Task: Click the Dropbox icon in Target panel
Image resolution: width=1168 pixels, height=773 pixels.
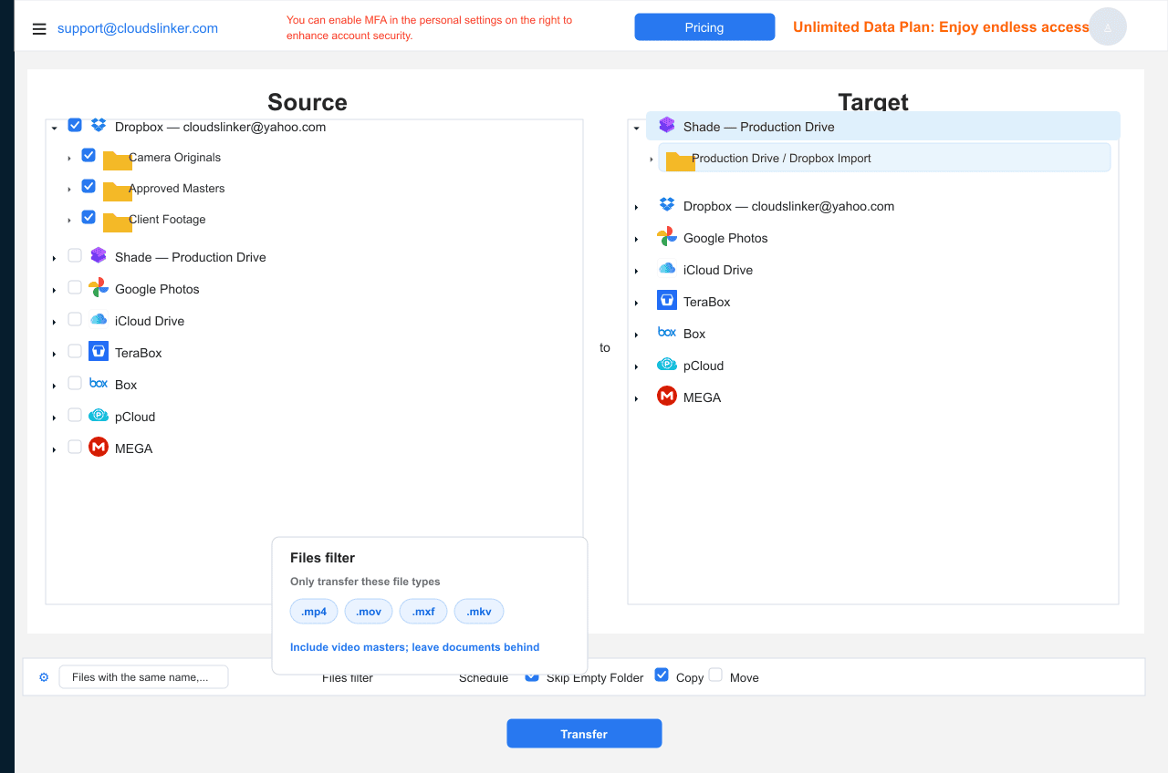Action: 667,205
